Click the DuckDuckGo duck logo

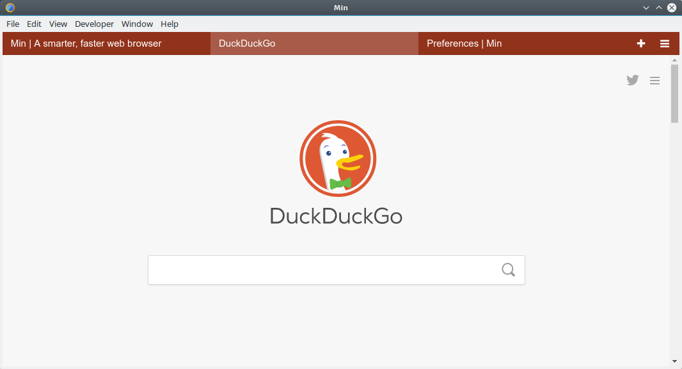[338, 159]
